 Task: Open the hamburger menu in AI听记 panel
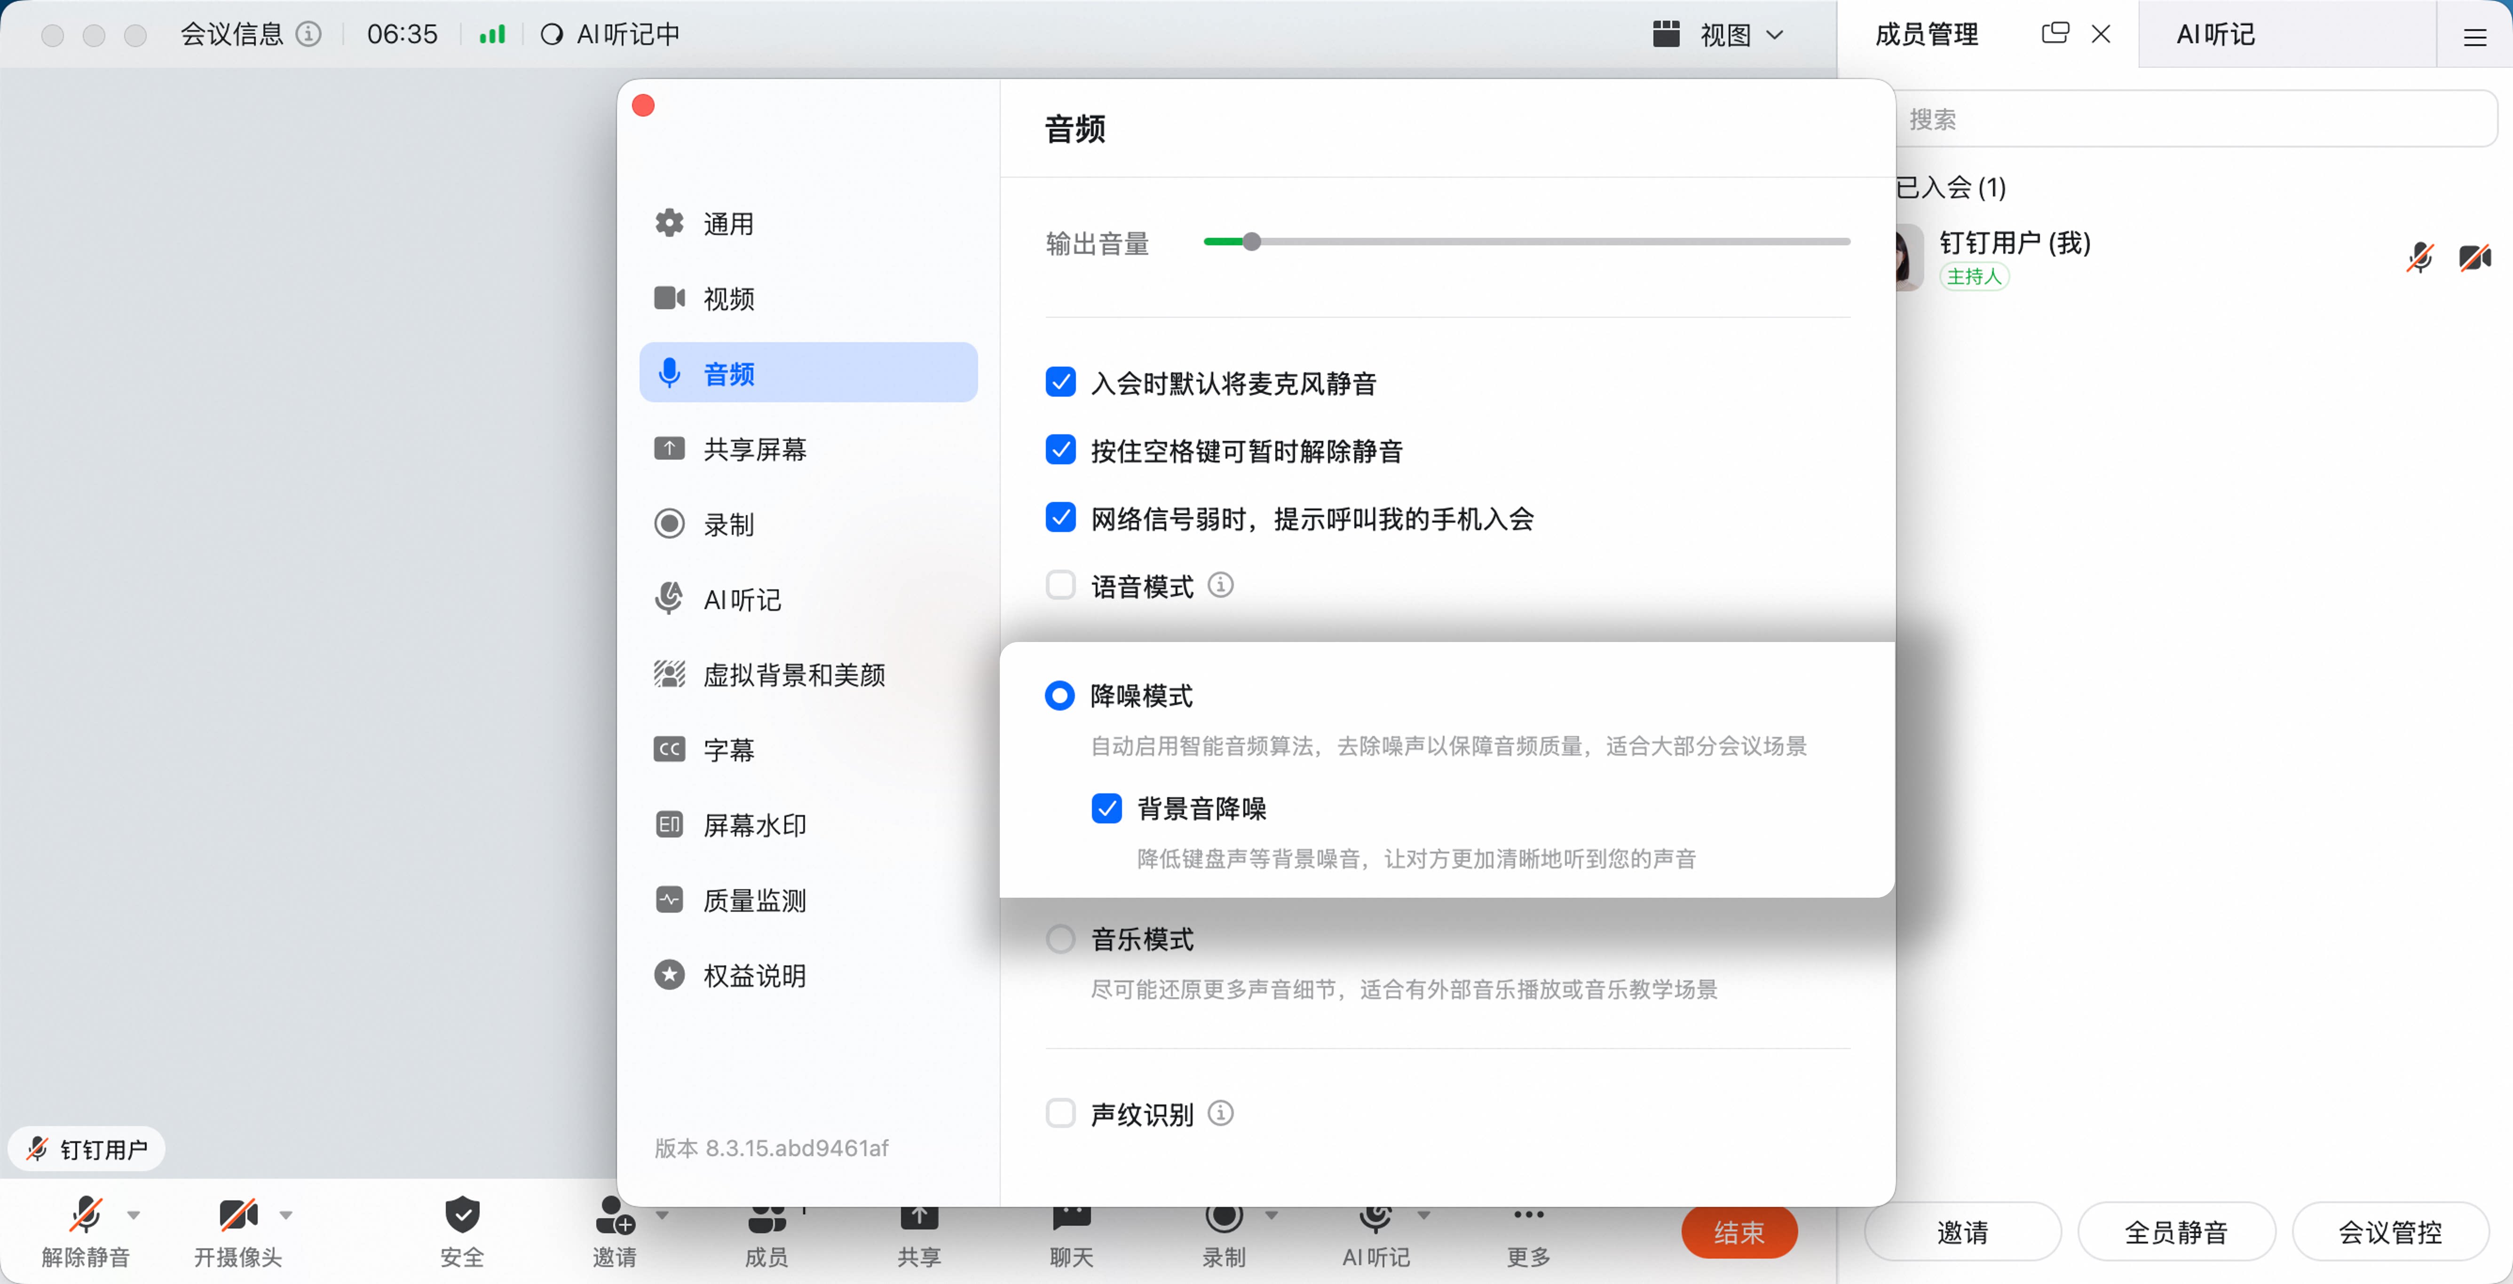coord(2474,37)
